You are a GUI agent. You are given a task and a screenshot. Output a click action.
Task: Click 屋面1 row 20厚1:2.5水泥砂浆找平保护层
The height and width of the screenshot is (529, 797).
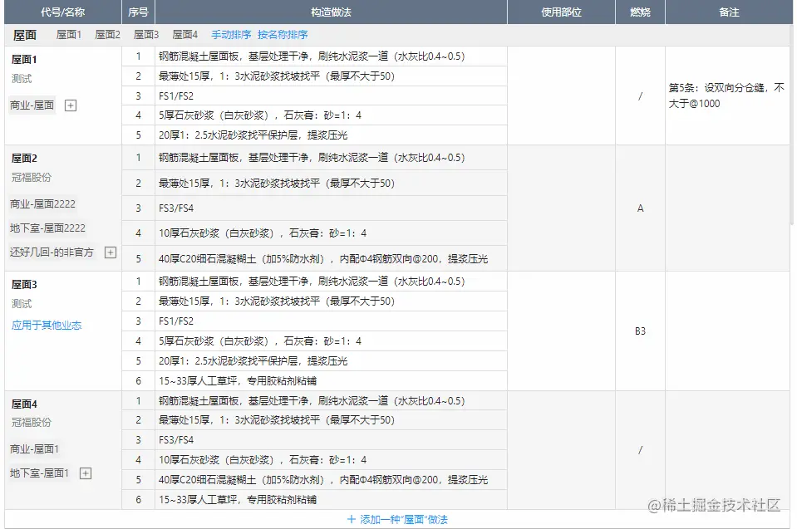pyautogui.click(x=331, y=135)
